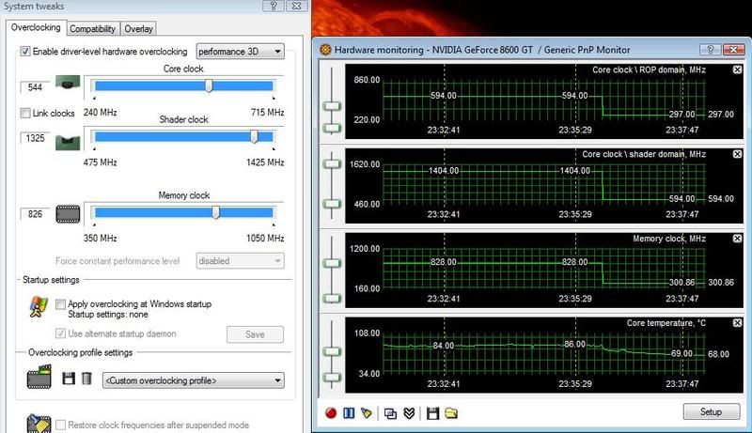Check Restore clock frequencies after suspended mode
The image size is (752, 433).
[60, 425]
